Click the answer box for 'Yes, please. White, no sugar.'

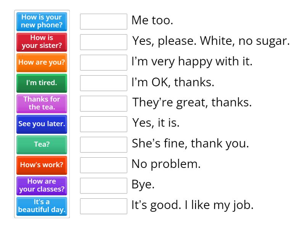104,42
